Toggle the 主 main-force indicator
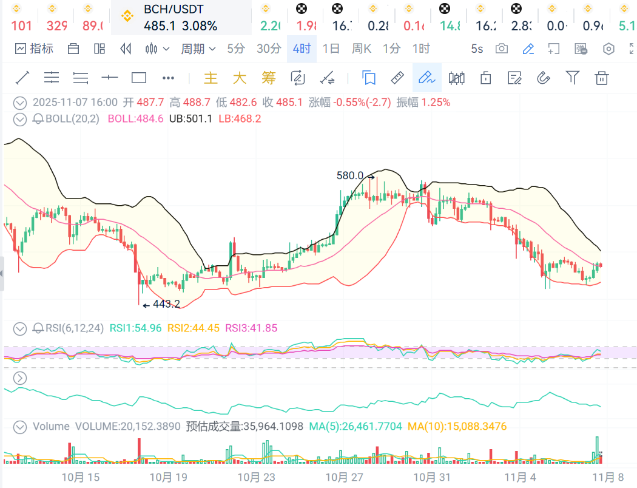The height and width of the screenshot is (488, 637). (211, 78)
